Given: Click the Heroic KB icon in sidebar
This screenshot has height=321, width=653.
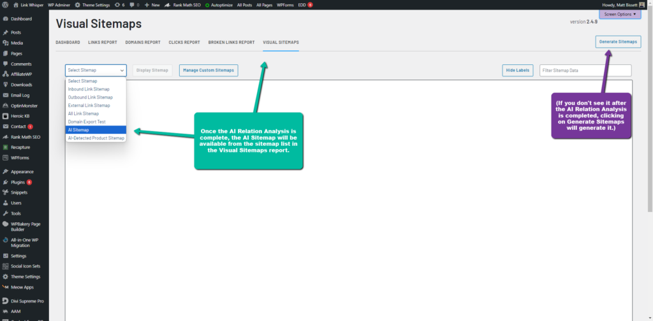Looking at the screenshot, I should [5, 116].
